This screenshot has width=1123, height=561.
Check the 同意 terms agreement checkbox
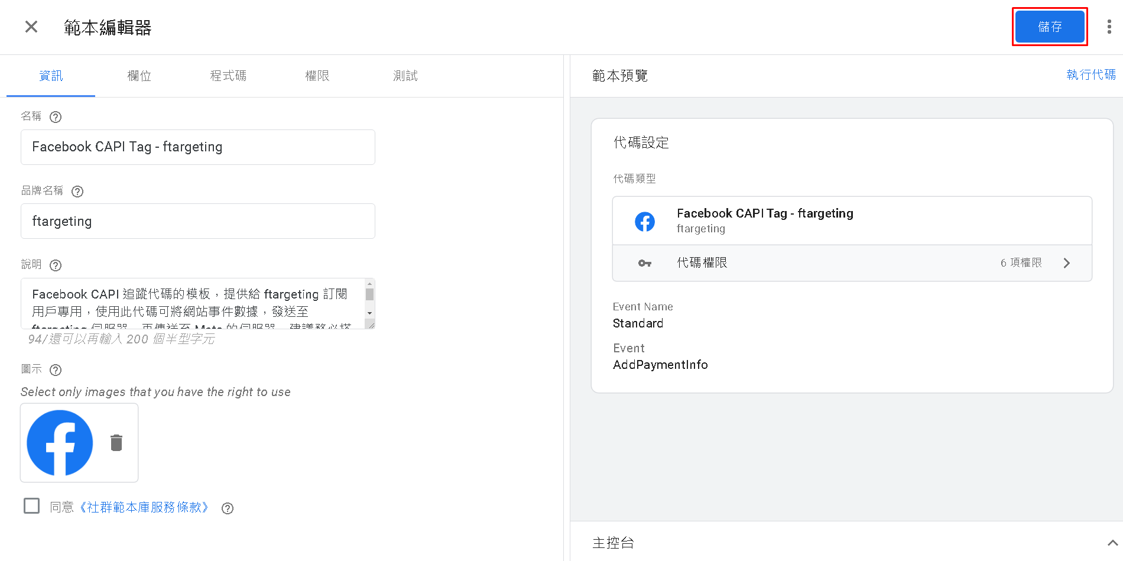pos(31,506)
